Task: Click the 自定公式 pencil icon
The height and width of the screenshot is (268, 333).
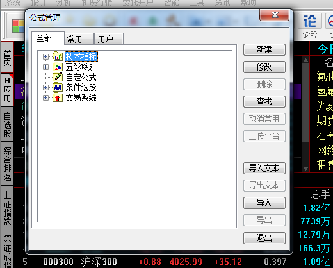Action: pos(58,77)
